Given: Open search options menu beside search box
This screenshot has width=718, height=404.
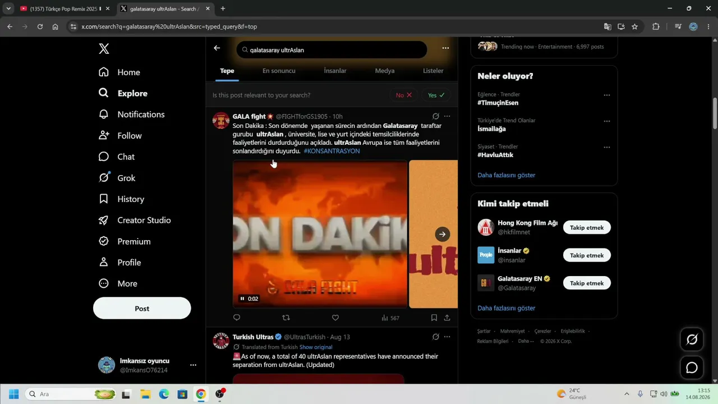Looking at the screenshot, I should (x=445, y=48).
